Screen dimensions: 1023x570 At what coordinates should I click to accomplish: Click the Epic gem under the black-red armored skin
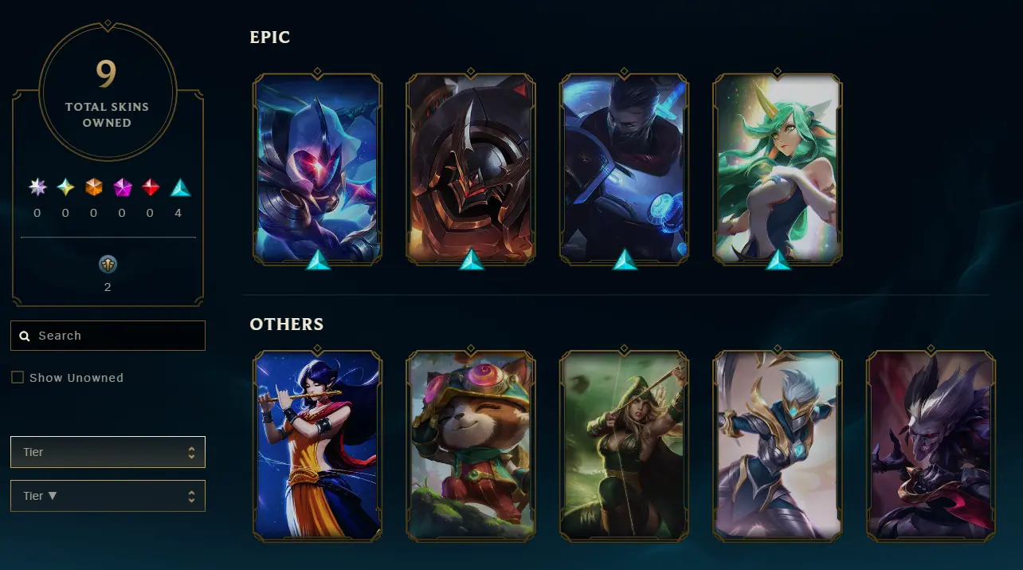(x=471, y=259)
